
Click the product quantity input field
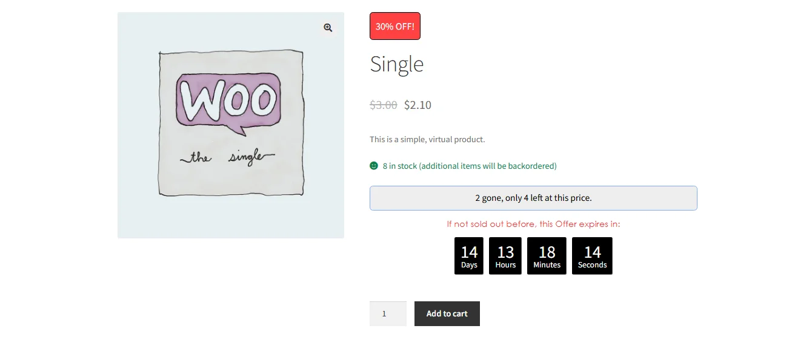[x=388, y=313]
